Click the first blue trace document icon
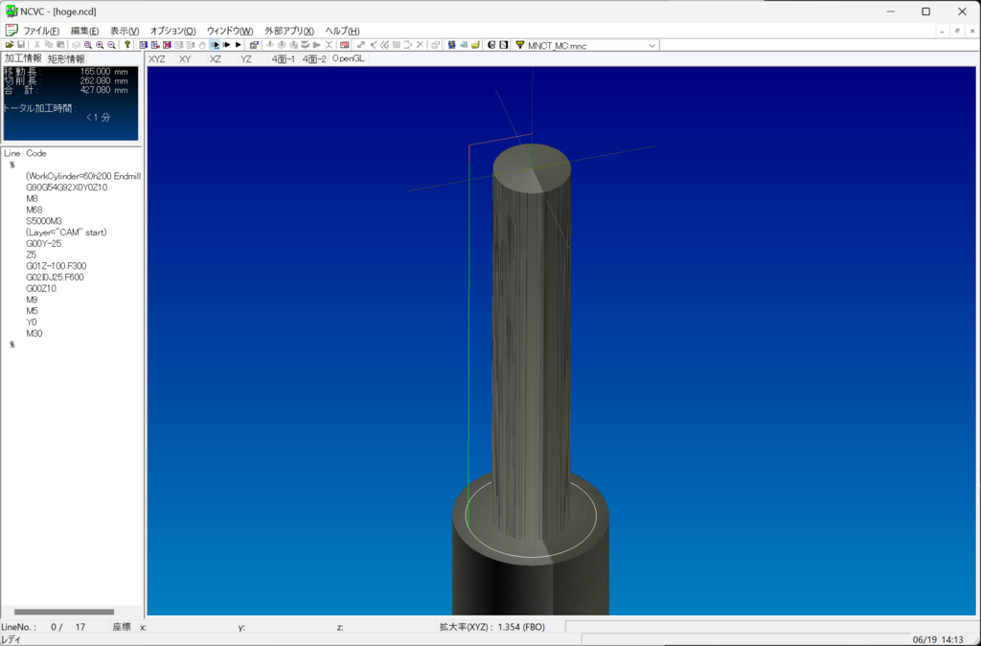Viewport: 981px width, 646px height. click(144, 45)
